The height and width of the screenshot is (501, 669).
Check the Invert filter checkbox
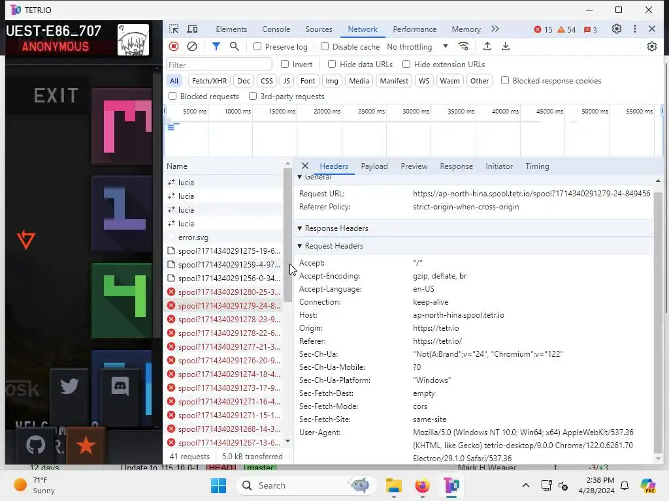pos(285,64)
